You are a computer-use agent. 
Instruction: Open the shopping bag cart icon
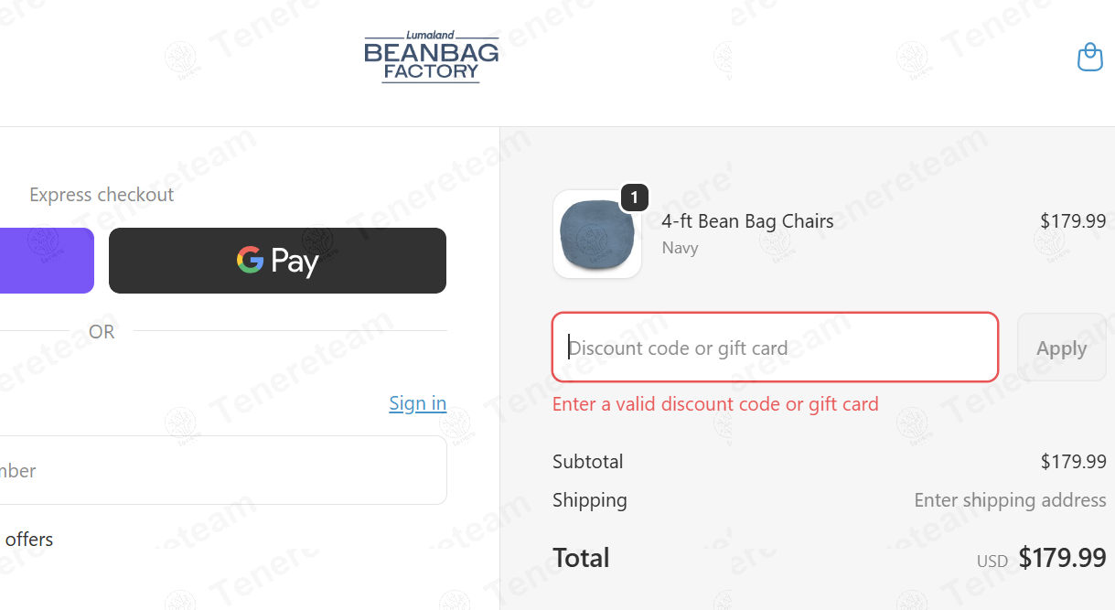1089,57
